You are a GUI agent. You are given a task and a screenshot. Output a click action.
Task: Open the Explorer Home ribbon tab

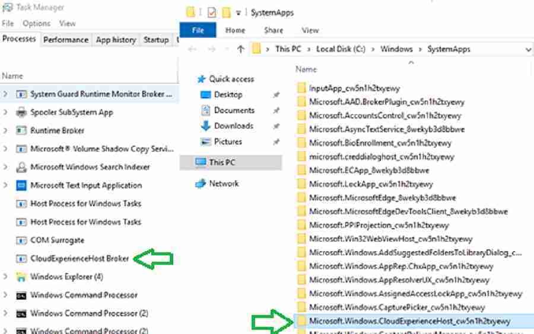(x=236, y=30)
